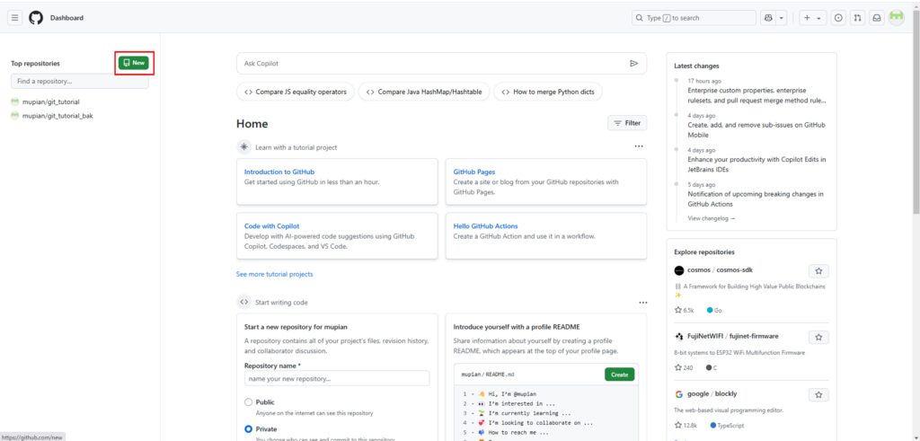Viewport: 920px width, 441px height.
Task: Open cosmos / cosmos-sdk repository
Action: coord(720,270)
